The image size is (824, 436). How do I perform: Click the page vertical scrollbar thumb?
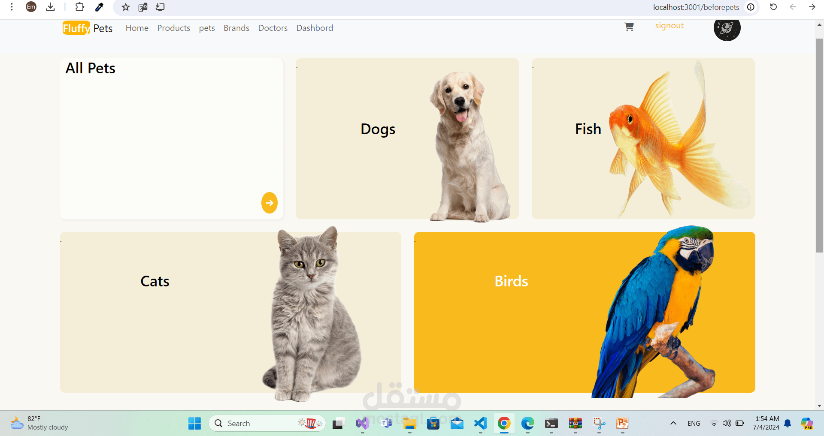(819, 146)
